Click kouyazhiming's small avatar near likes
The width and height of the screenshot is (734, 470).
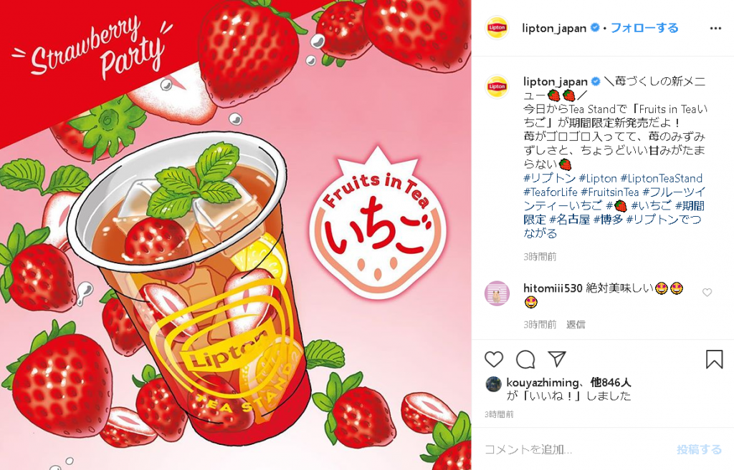(493, 383)
